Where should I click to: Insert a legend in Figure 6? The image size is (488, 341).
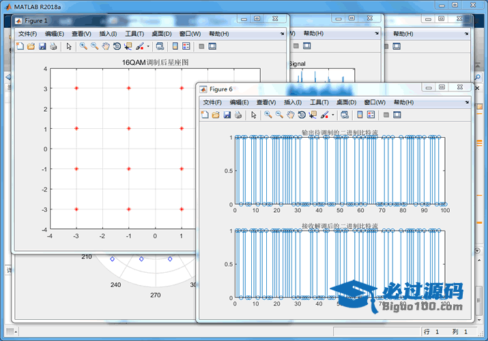tap(371, 115)
